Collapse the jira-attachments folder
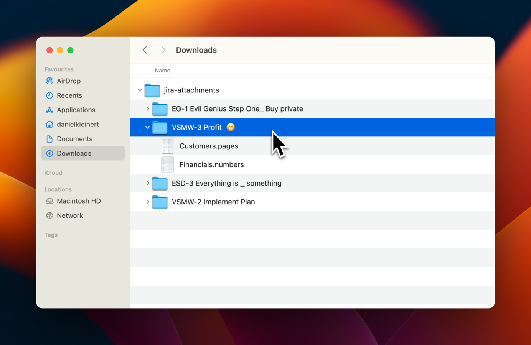 click(x=140, y=90)
